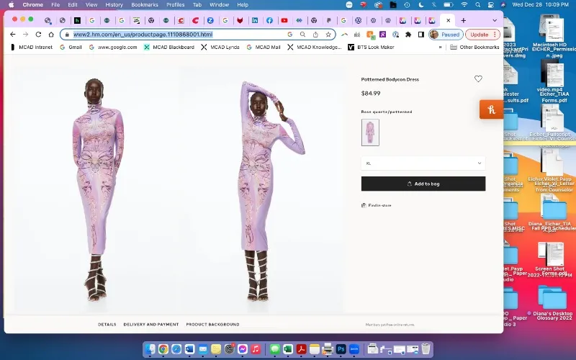Open Photoshop from dock

pos(341,349)
